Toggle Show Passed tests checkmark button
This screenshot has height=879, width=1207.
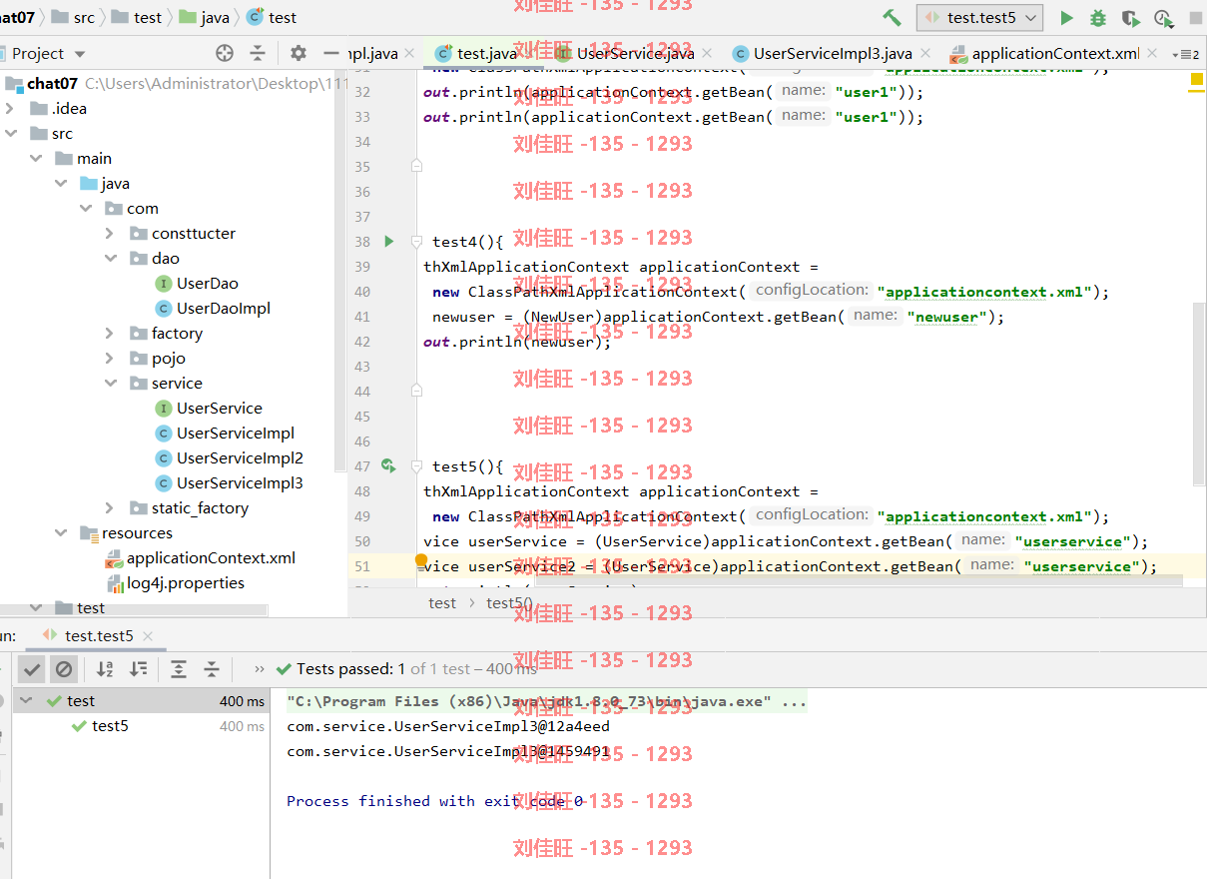tap(32, 669)
